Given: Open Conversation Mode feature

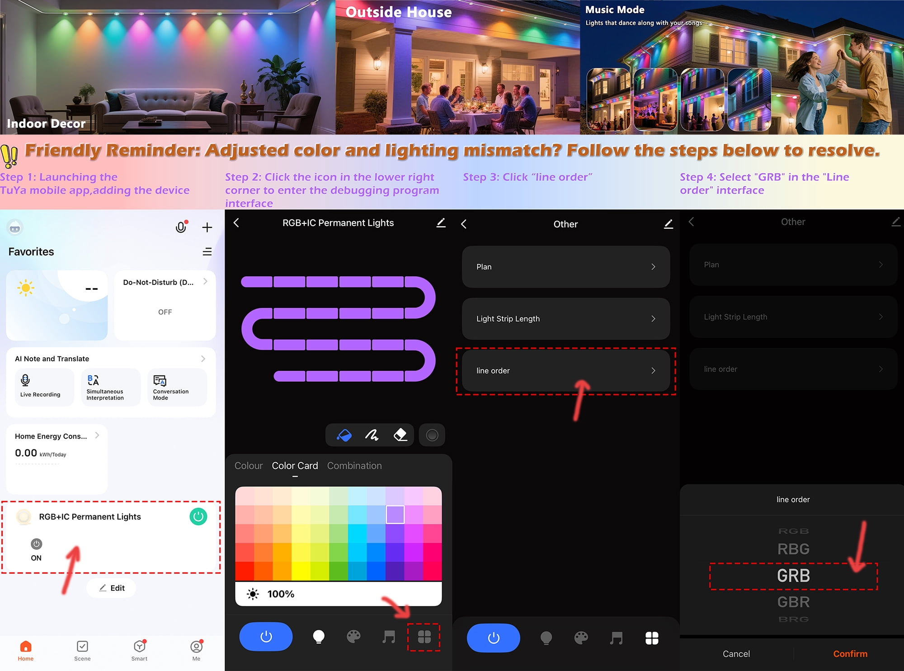Looking at the screenshot, I should tap(177, 387).
